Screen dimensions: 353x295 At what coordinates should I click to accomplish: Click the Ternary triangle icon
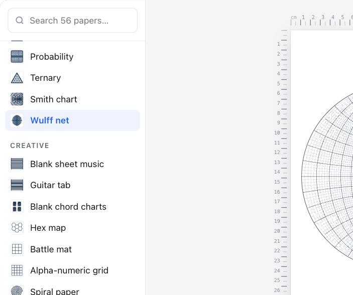coord(17,78)
